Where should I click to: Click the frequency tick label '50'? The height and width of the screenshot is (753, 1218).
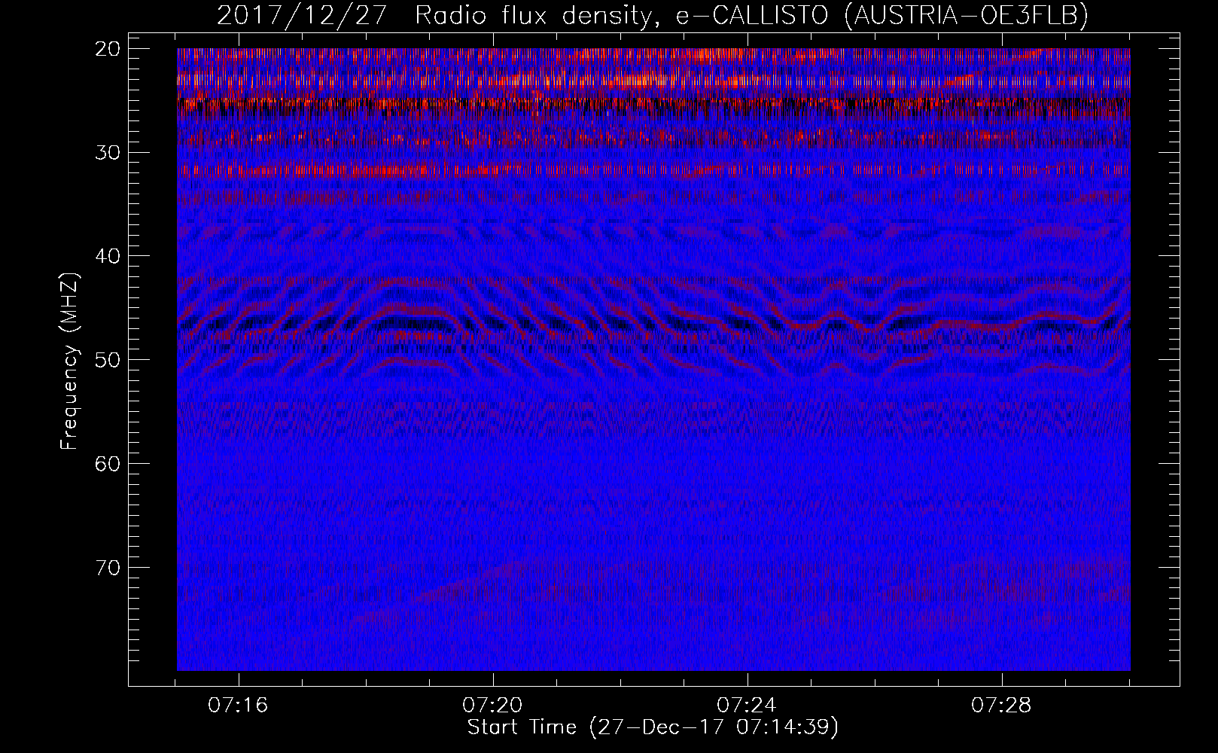108,359
